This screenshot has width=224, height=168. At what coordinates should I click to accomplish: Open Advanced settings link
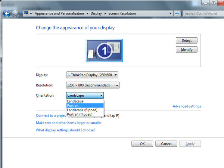click(187, 106)
